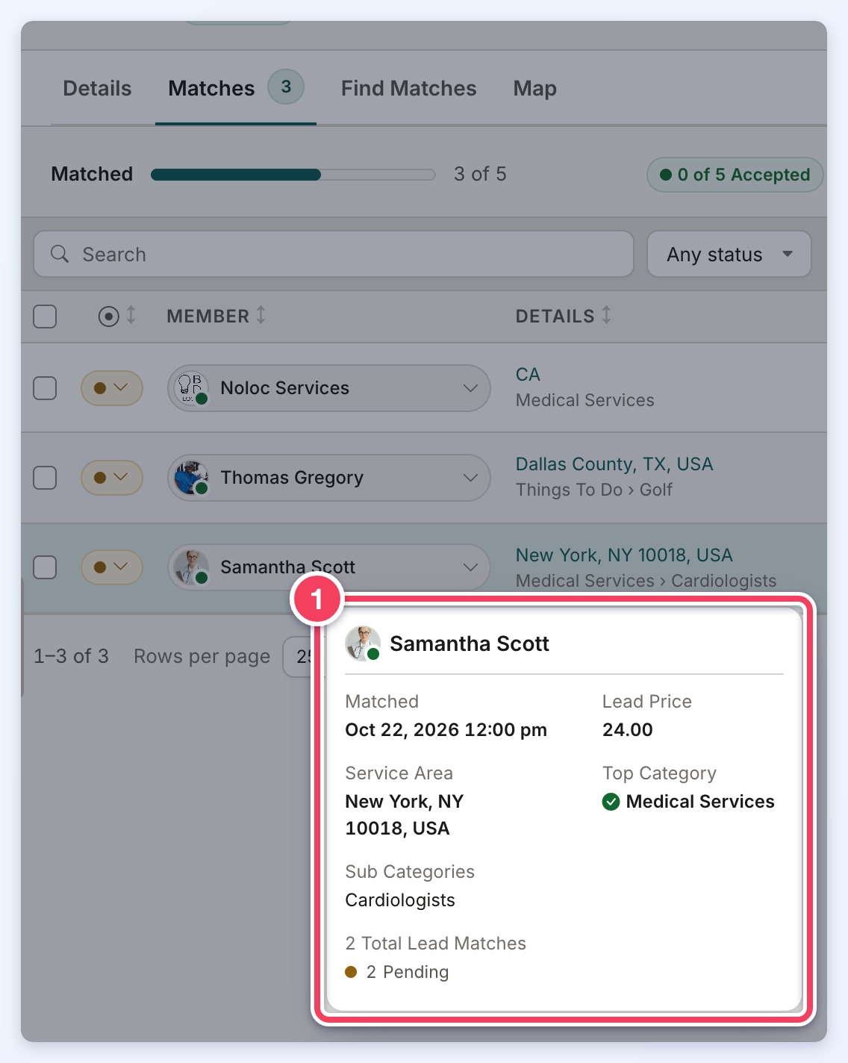Open the CA location link
Viewport: 848px width, 1063px height.
point(528,375)
